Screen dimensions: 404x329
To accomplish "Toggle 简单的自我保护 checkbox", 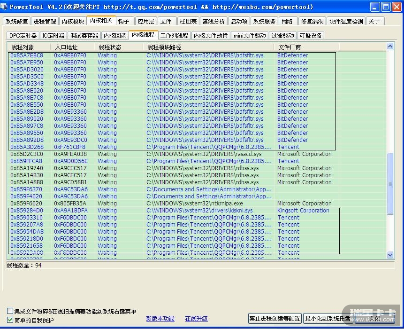I will coord(10,320).
